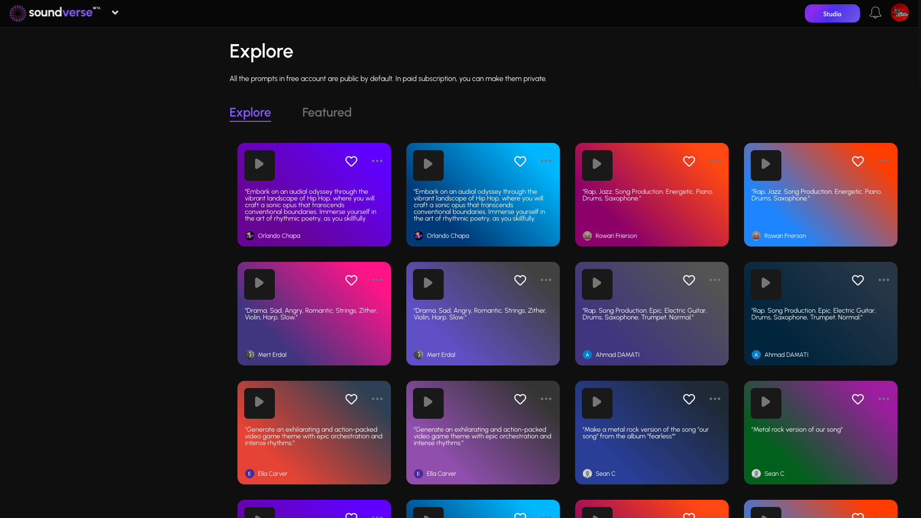Play the video game theme by Ella Carver
Screen dimensions: 921x518
(260, 403)
